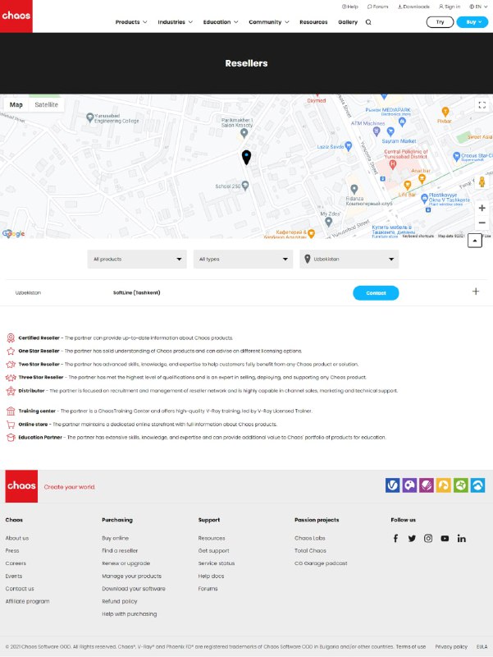Open the Get support footer link

[213, 550]
